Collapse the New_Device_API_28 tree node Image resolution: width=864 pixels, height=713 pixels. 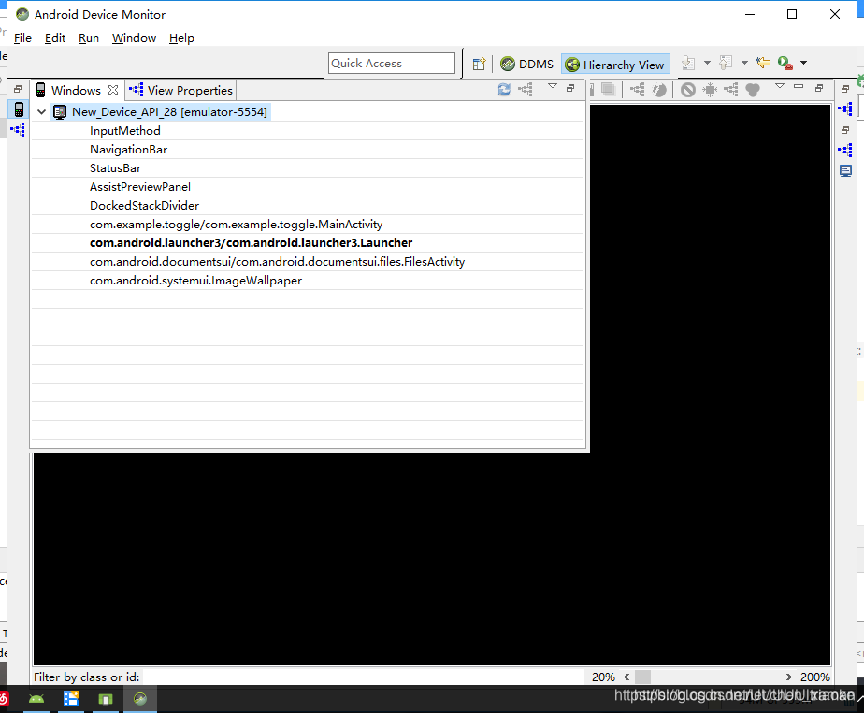41,112
